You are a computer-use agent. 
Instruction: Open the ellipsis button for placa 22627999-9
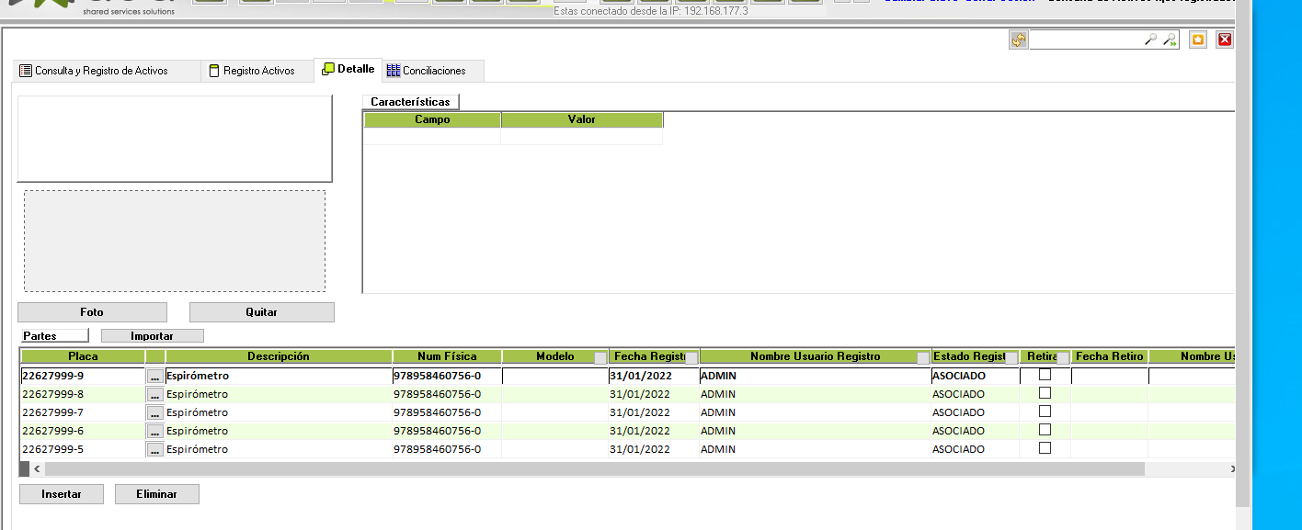pos(154,376)
